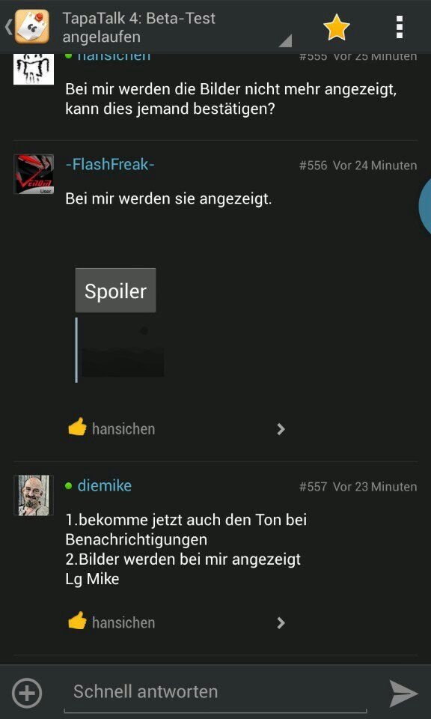Toggle the yellow star favorite icon
Screen dimensions: 431x719
click(x=336, y=27)
